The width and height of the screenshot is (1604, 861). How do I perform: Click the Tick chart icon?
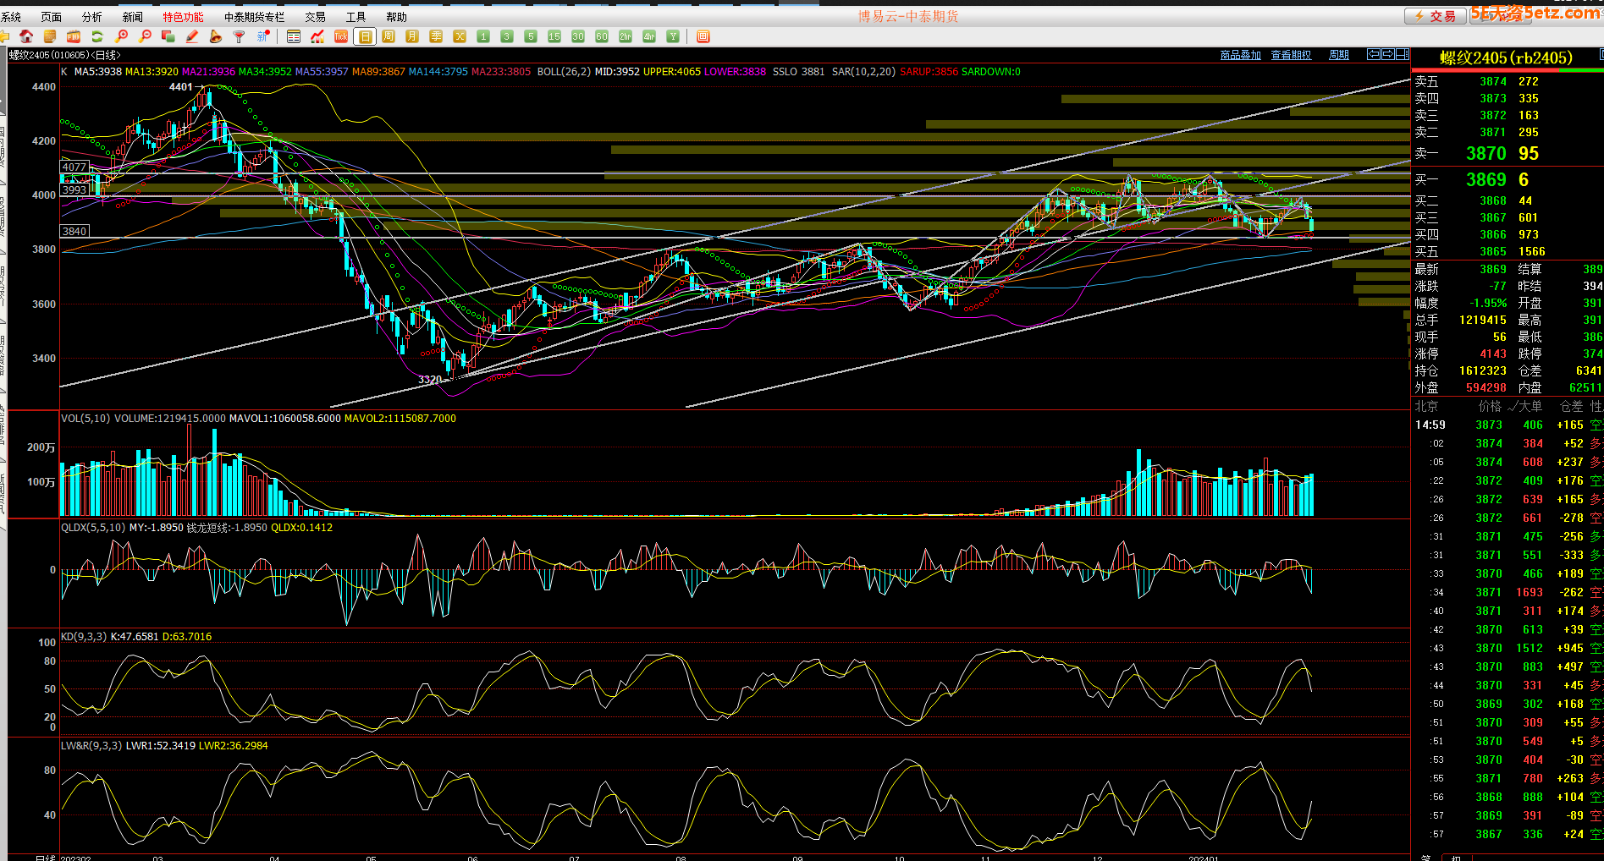341,36
